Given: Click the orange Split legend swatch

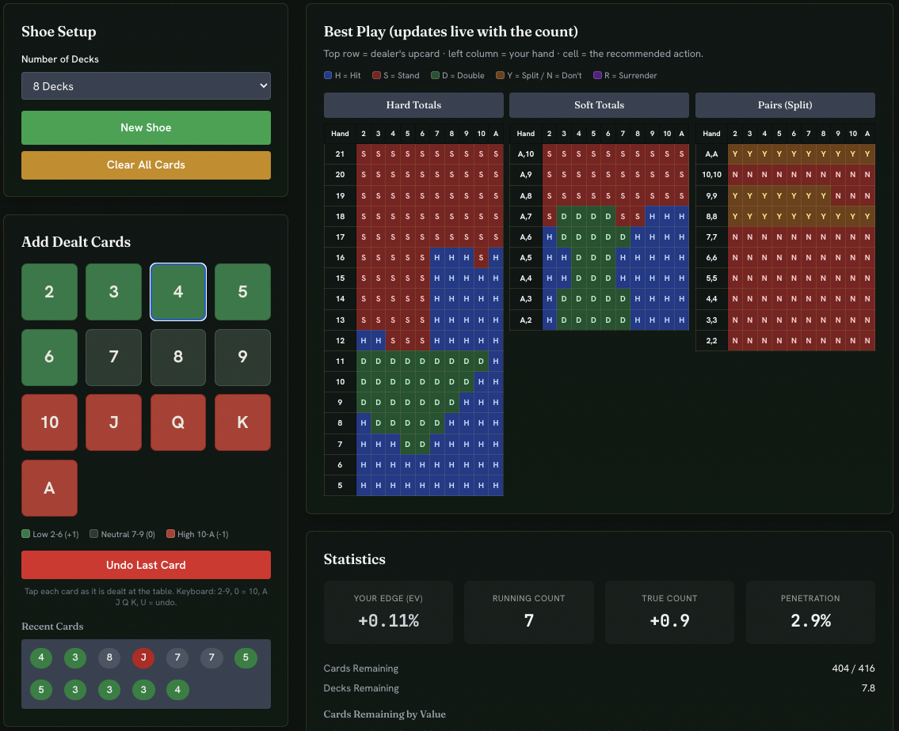Looking at the screenshot, I should pos(500,75).
